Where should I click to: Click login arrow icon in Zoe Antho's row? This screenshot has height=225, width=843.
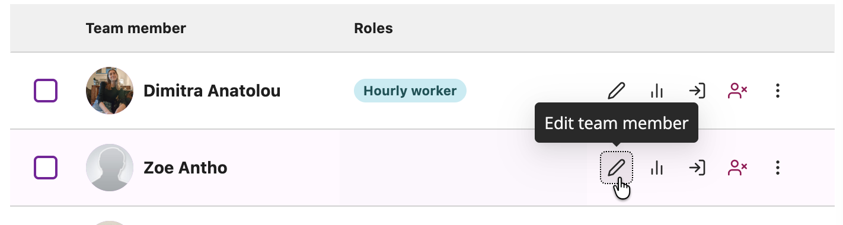pyautogui.click(x=697, y=168)
